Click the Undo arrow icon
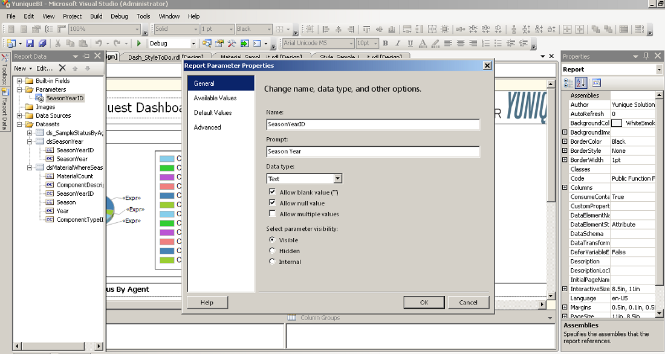Viewport: 665px width, 354px height. tap(99, 43)
